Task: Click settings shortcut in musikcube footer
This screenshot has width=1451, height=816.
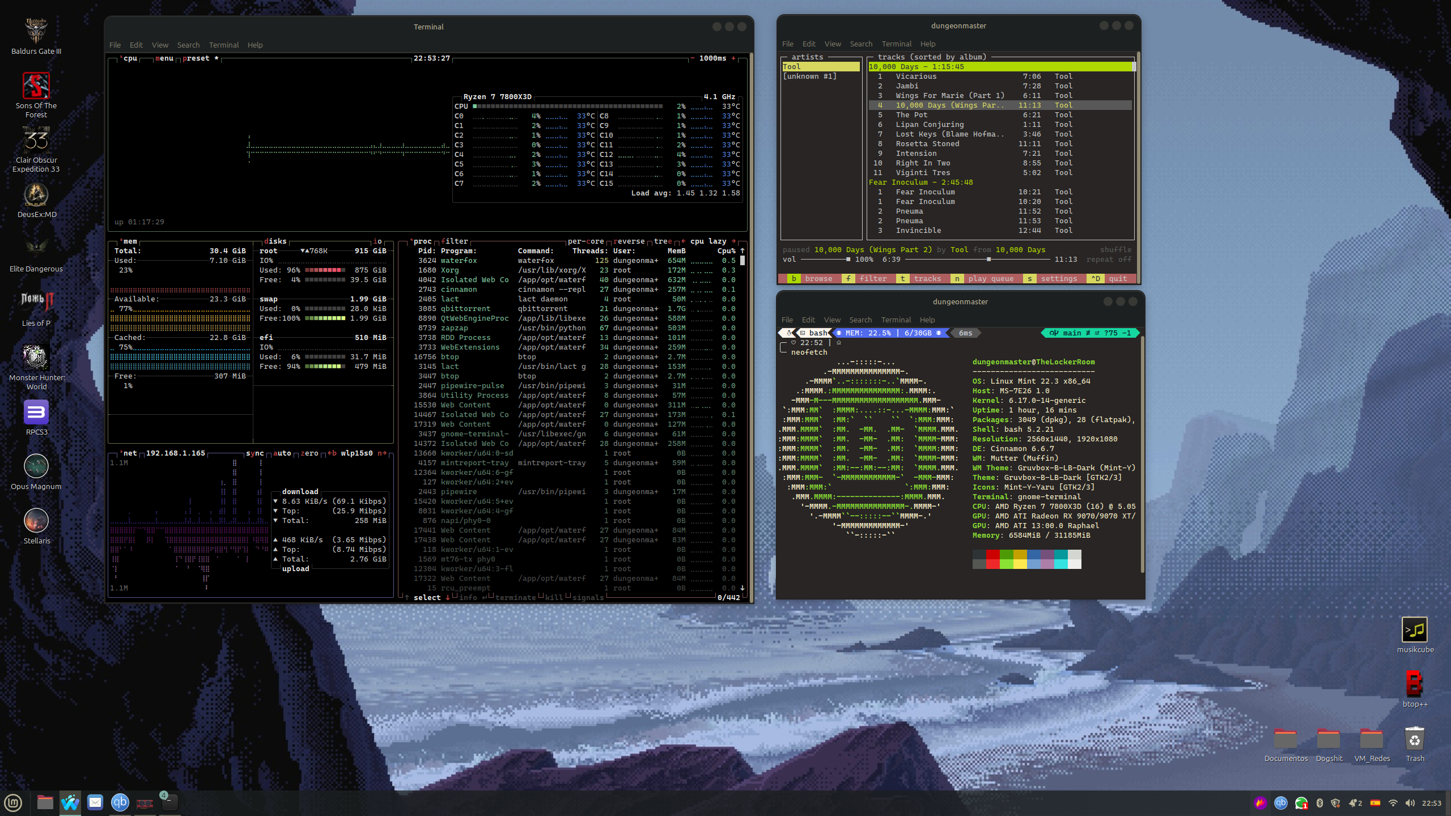Action: tap(1058, 279)
